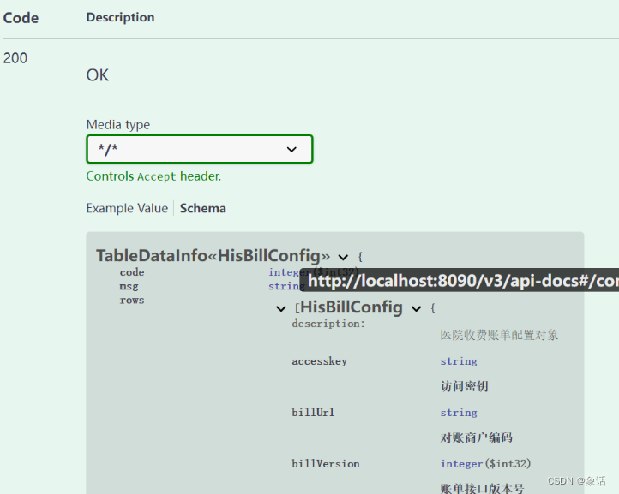The width and height of the screenshot is (619, 494).
Task: Click the Description column header
Action: 120,17
